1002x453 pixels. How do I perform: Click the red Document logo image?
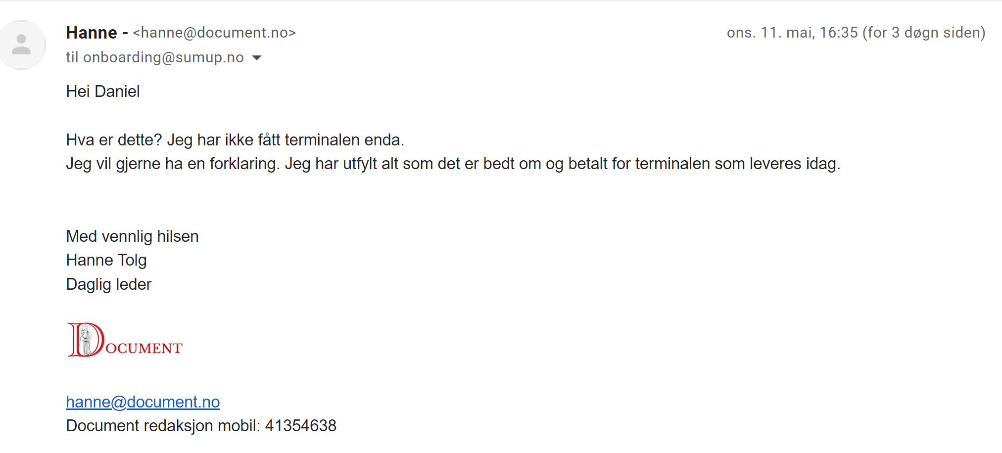point(126,340)
